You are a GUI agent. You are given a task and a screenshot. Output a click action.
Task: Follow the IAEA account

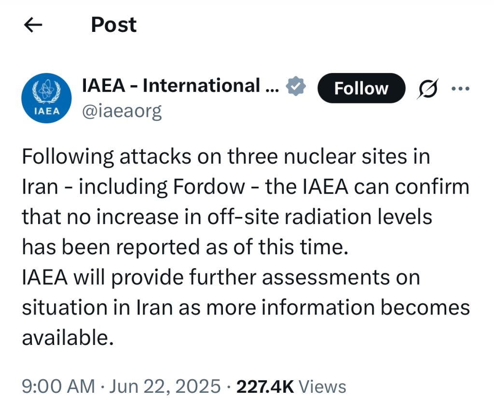(x=361, y=88)
